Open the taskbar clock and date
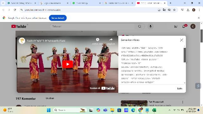 192,110
